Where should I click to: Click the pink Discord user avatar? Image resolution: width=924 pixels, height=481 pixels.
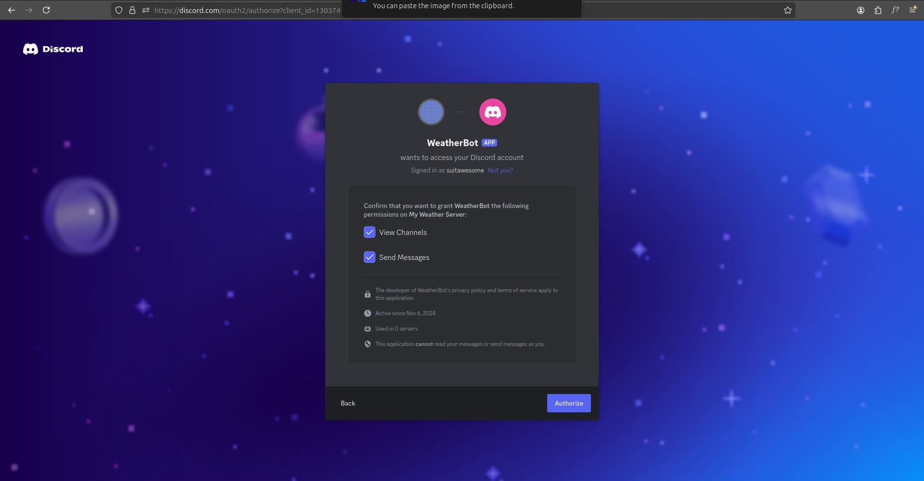pyautogui.click(x=493, y=112)
